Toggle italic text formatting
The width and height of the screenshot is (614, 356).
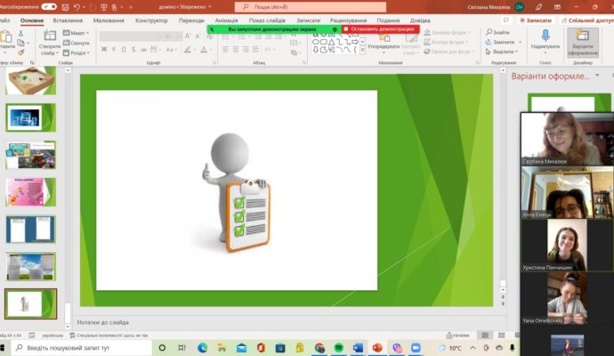[x=114, y=49]
